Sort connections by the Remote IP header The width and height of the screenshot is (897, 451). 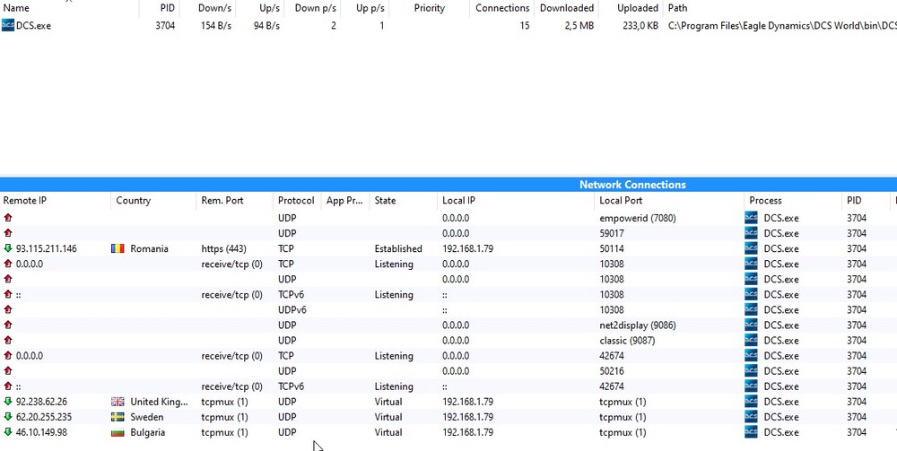[x=24, y=200]
